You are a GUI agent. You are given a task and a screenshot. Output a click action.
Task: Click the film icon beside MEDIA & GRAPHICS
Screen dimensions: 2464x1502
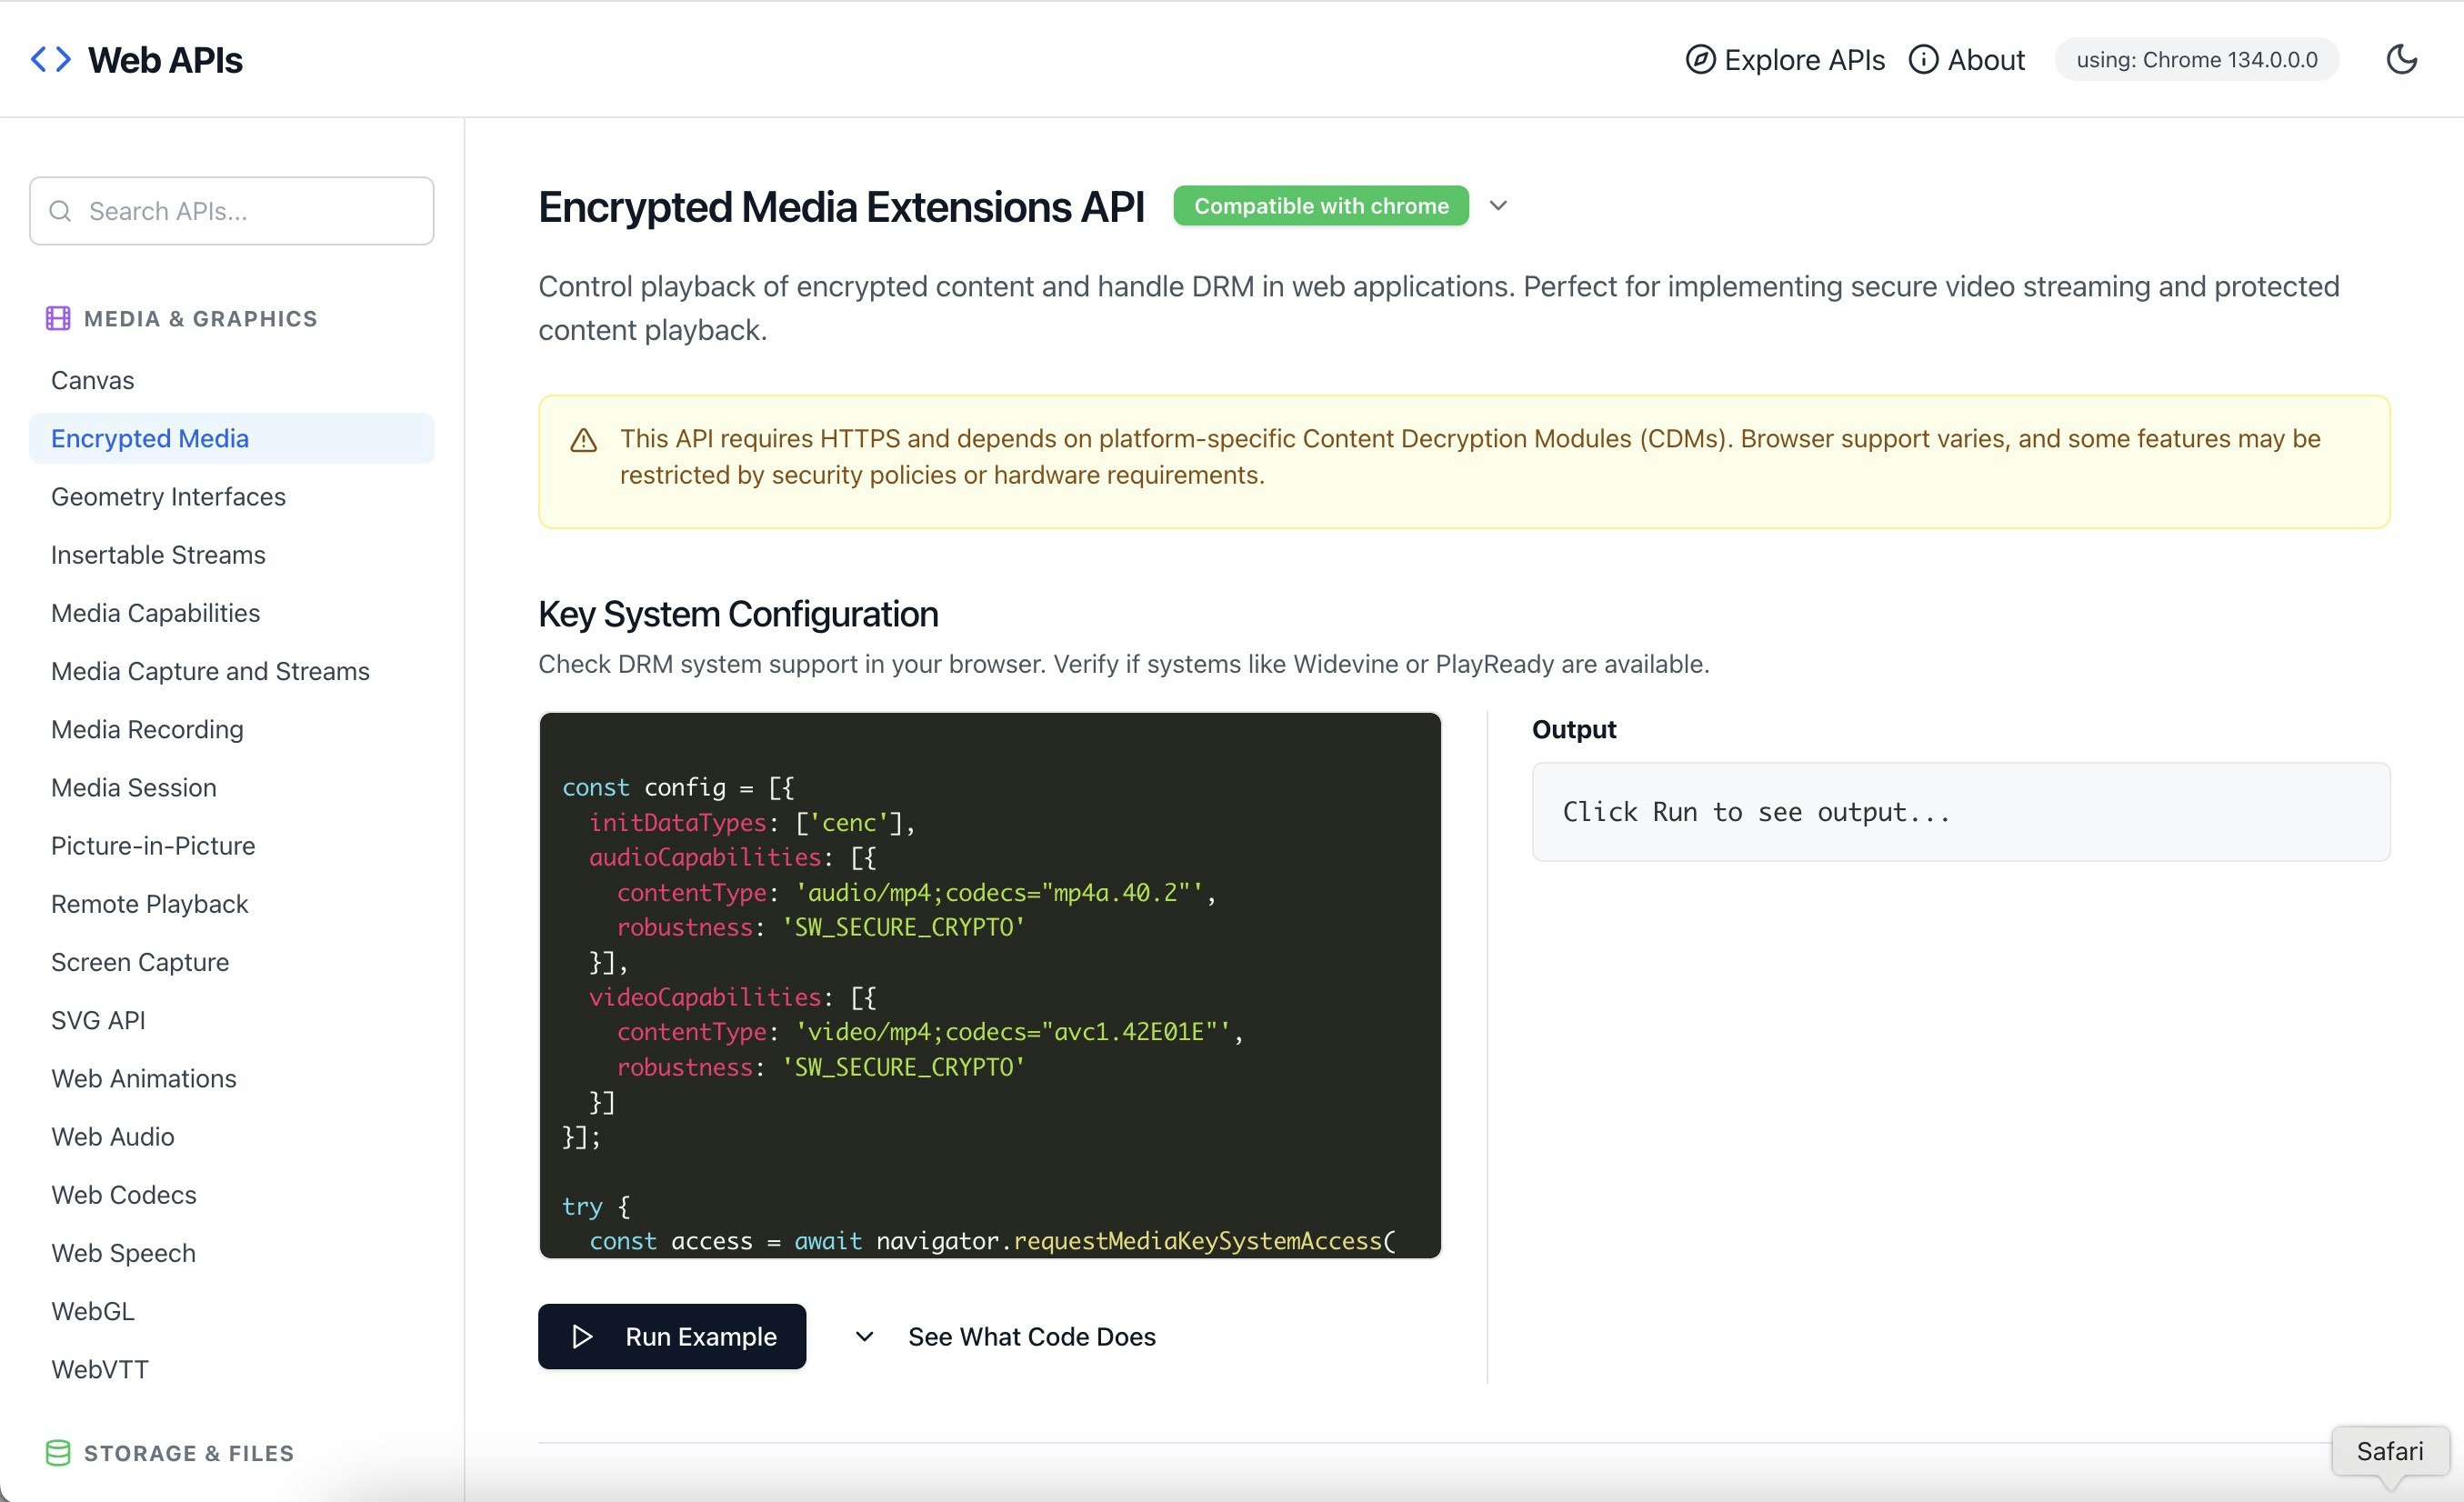tap(58, 318)
